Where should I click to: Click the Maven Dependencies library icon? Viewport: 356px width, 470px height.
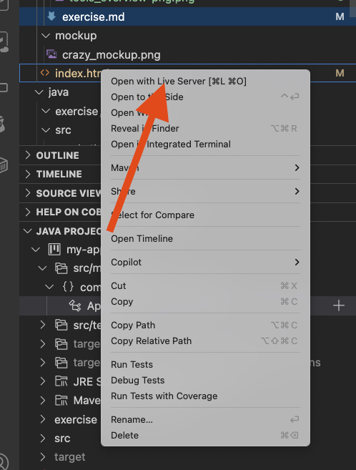click(x=61, y=400)
